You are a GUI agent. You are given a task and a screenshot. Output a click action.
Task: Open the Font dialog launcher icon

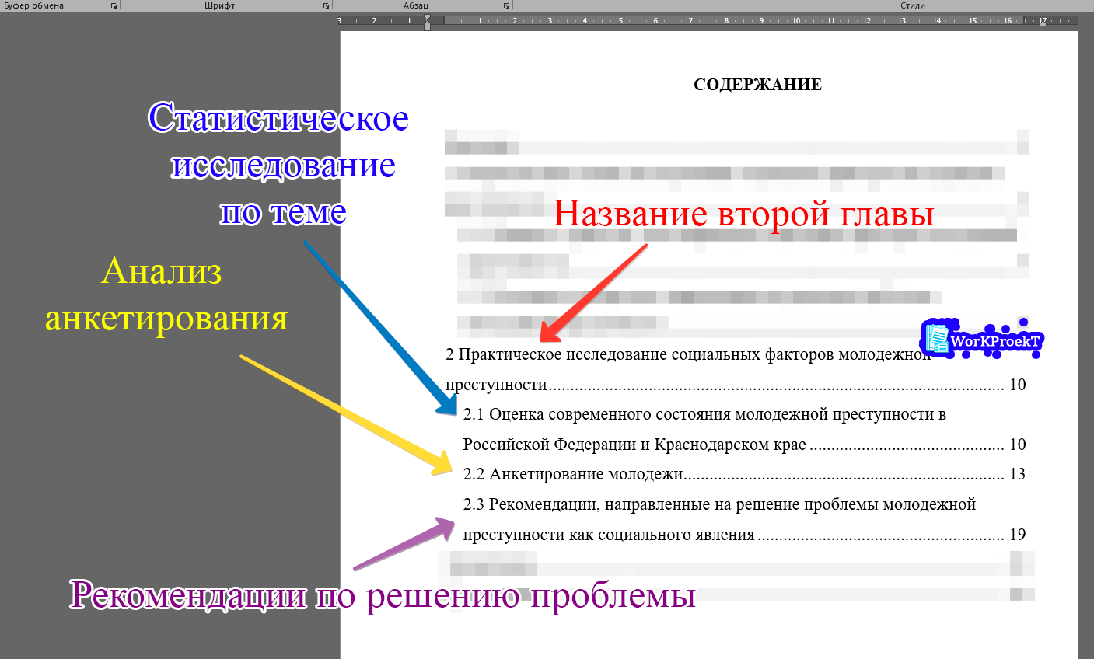pos(325,5)
